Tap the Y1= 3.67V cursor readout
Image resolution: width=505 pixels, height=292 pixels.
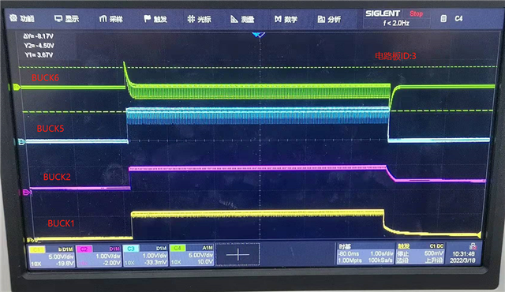(39, 55)
